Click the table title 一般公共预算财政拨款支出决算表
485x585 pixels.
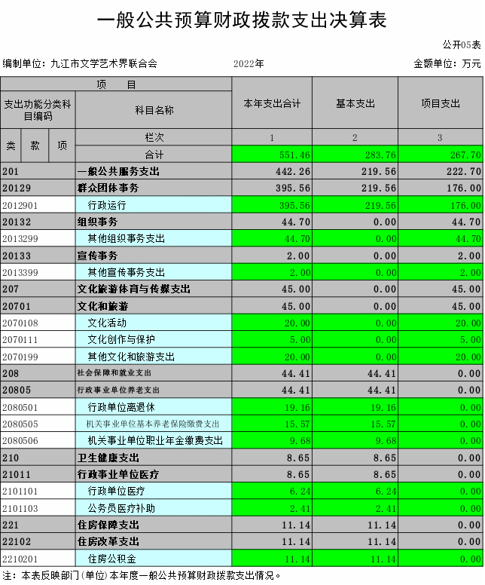pos(242,20)
